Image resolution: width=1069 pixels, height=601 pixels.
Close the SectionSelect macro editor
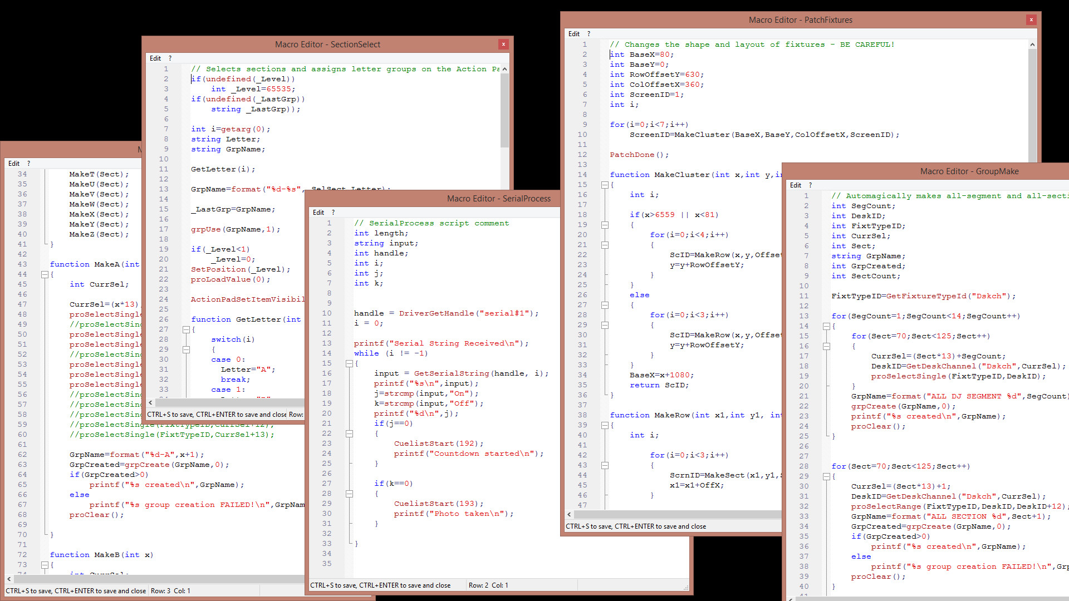503,45
